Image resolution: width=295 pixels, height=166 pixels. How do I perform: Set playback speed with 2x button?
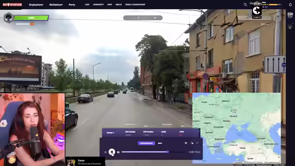(x=186, y=143)
